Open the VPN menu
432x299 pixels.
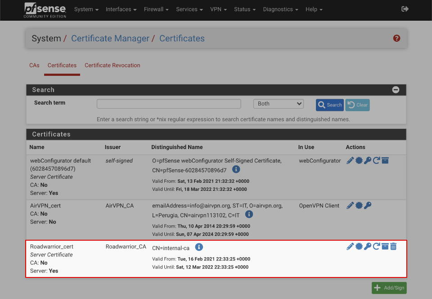(x=219, y=9)
